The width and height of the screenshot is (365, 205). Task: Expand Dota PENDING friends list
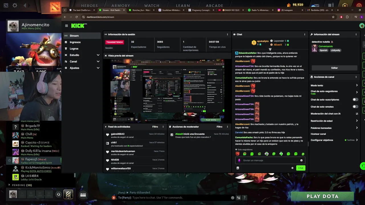(x=9, y=185)
